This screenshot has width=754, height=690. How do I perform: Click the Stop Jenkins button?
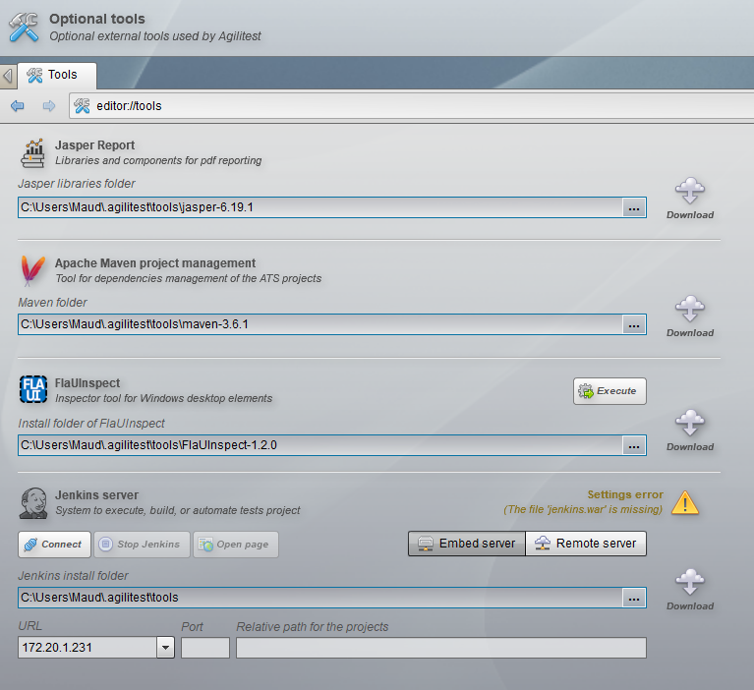142,545
